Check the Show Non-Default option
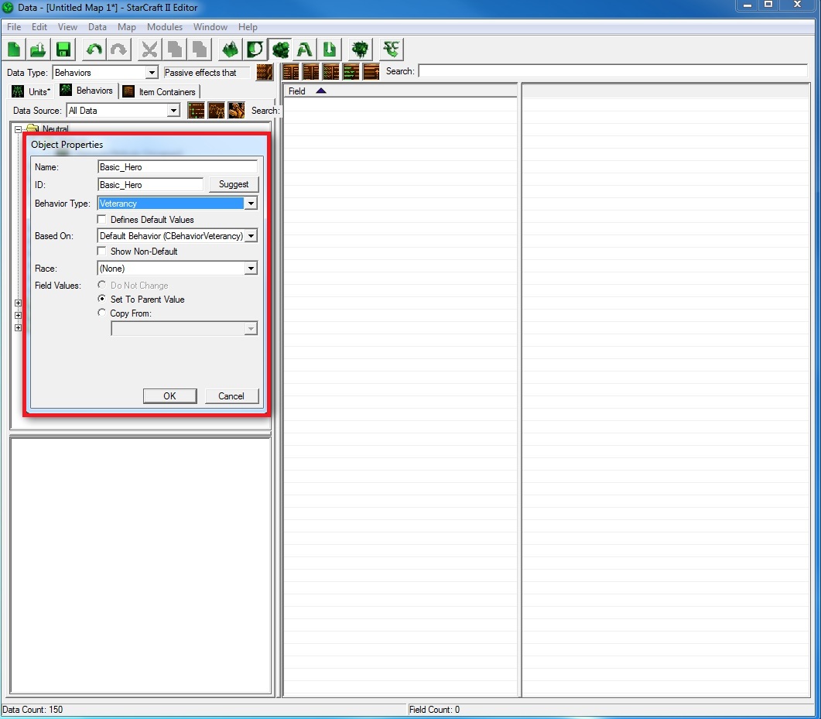821x719 pixels. coord(102,252)
